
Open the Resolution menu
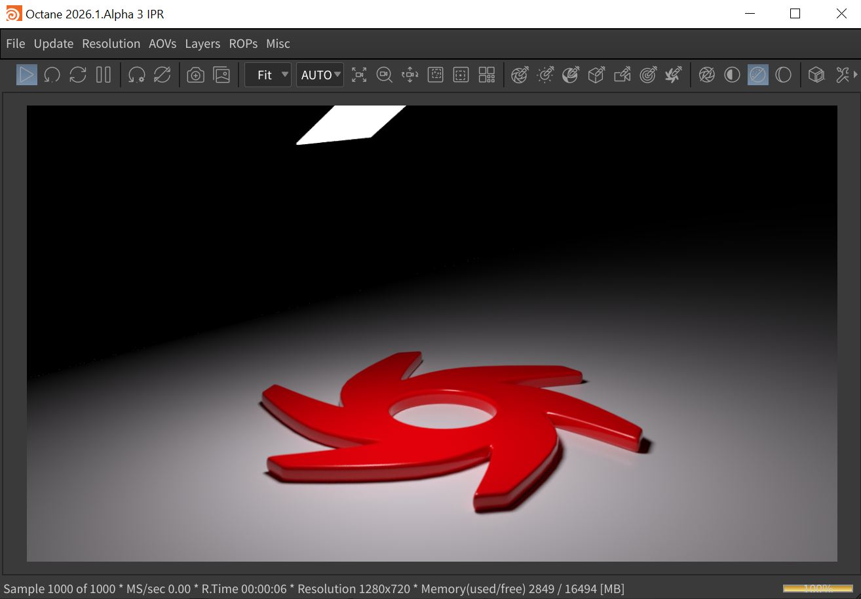[111, 44]
